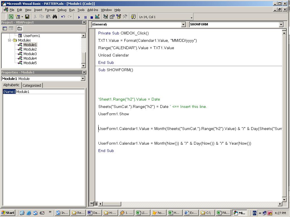This screenshot has height=217, width=290.
Task: Run the macro with the play icon
Action: [x=79, y=17]
